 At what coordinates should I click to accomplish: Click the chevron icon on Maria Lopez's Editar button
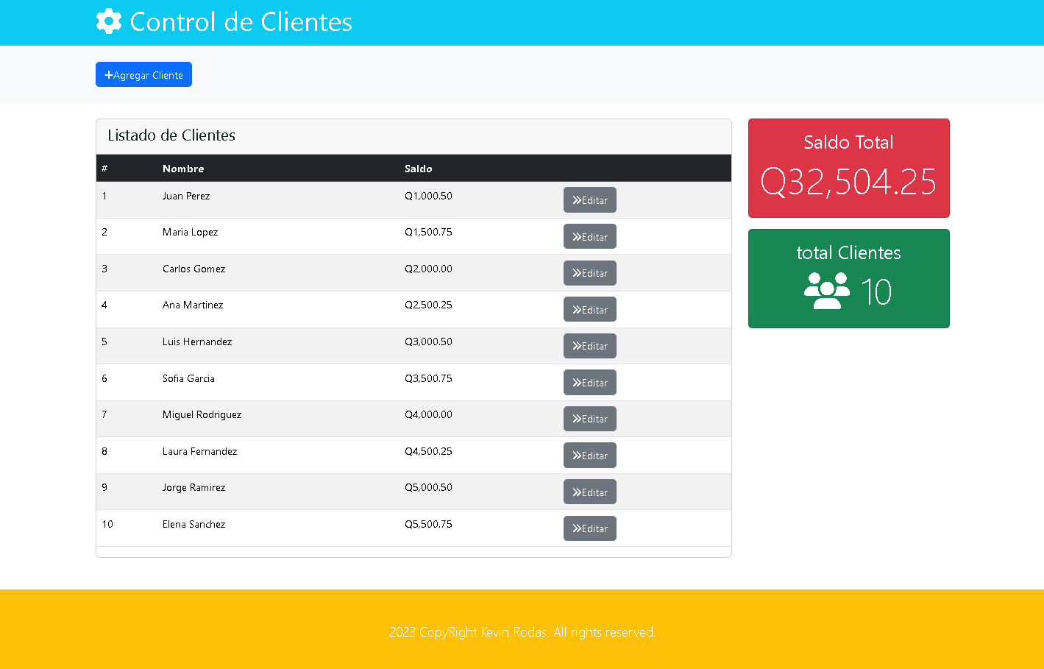point(577,236)
